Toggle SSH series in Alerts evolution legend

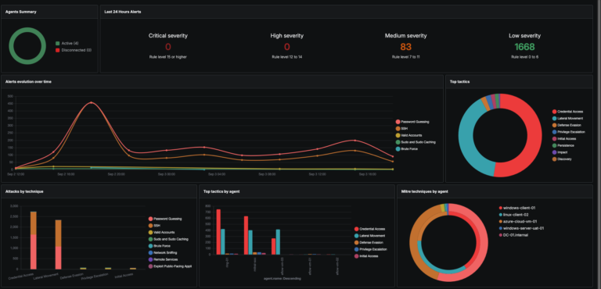pyautogui.click(x=401, y=129)
